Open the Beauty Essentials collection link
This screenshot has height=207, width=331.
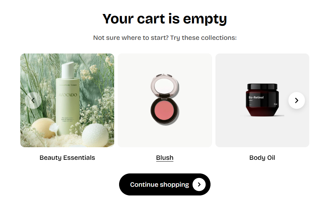click(x=67, y=158)
